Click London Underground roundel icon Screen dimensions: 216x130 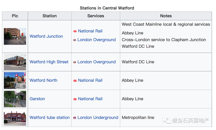tap(75, 118)
